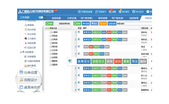The width and height of the screenshot is (169, 104).
Task: Collapse the 所有分类 tree node
Action: click(46, 28)
